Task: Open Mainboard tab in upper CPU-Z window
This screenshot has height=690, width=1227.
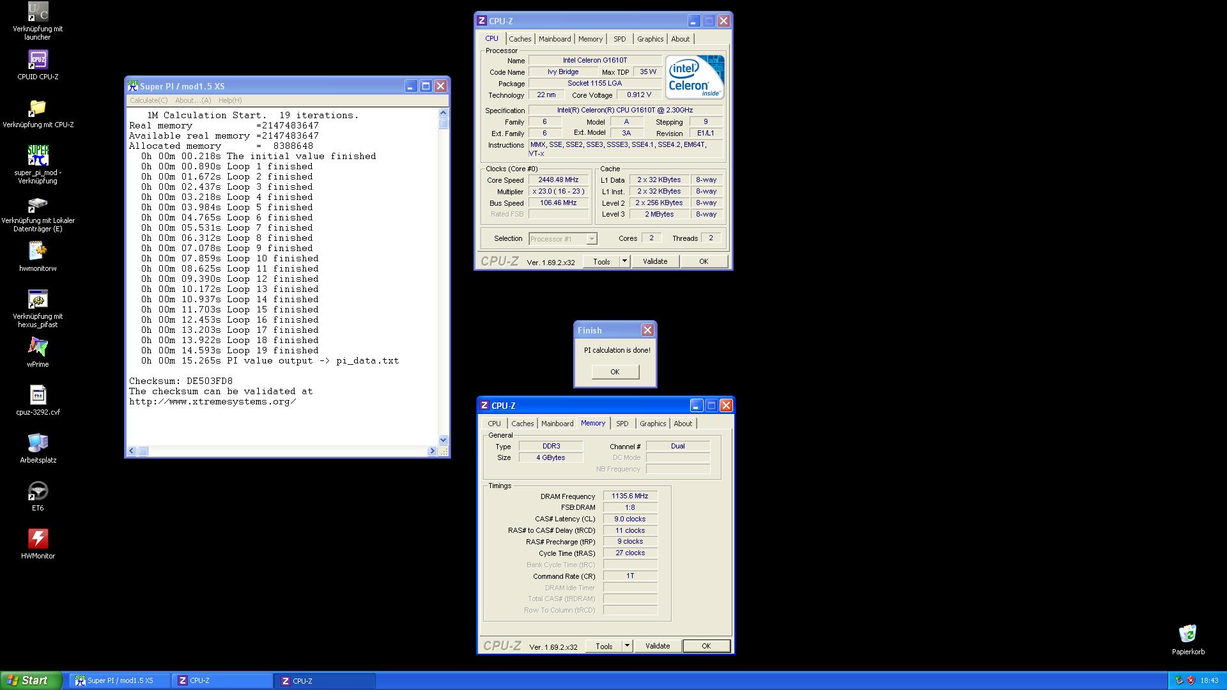Action: coord(555,39)
